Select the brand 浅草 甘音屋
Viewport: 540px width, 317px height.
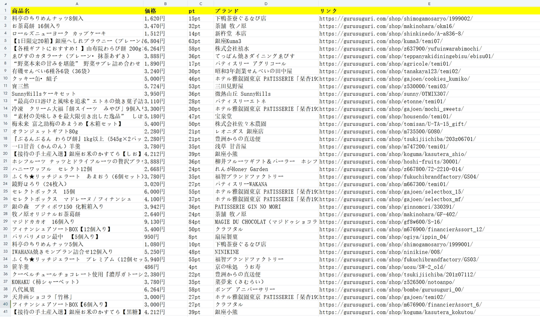tap(266, 146)
